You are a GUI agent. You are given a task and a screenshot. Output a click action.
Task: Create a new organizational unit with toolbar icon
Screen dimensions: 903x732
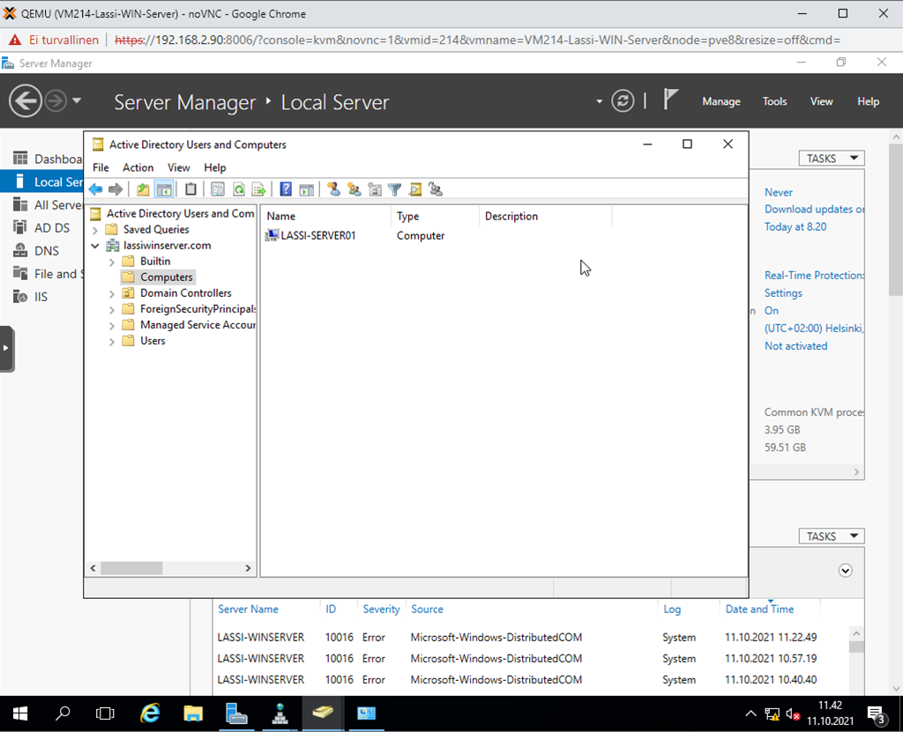pyautogui.click(x=375, y=189)
